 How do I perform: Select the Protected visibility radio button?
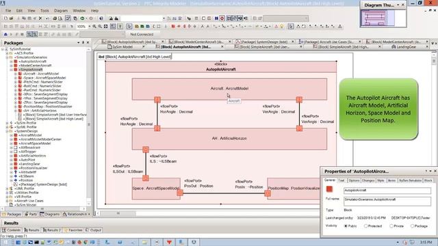(x=365, y=226)
